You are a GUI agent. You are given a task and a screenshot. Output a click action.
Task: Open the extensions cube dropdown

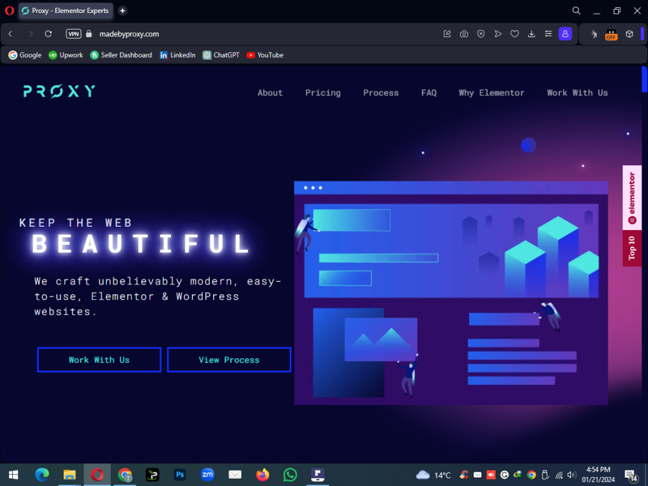pyautogui.click(x=629, y=34)
